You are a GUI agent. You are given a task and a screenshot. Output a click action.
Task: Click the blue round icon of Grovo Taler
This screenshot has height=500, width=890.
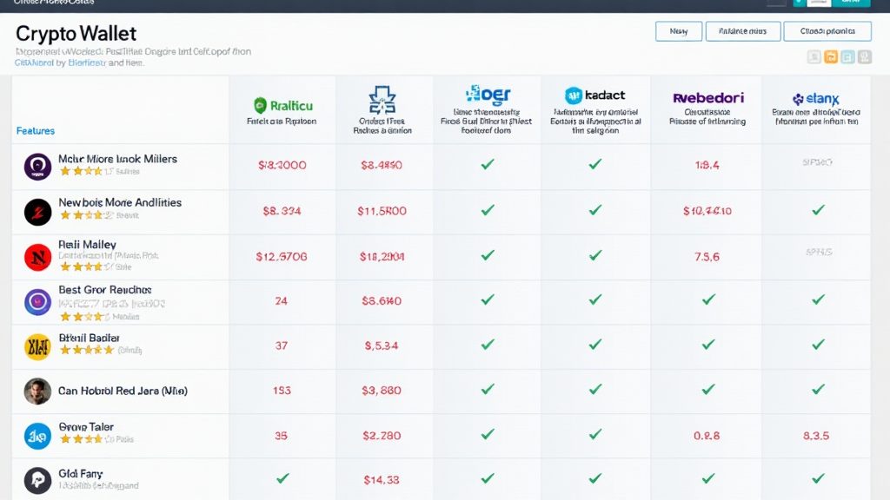click(37, 436)
